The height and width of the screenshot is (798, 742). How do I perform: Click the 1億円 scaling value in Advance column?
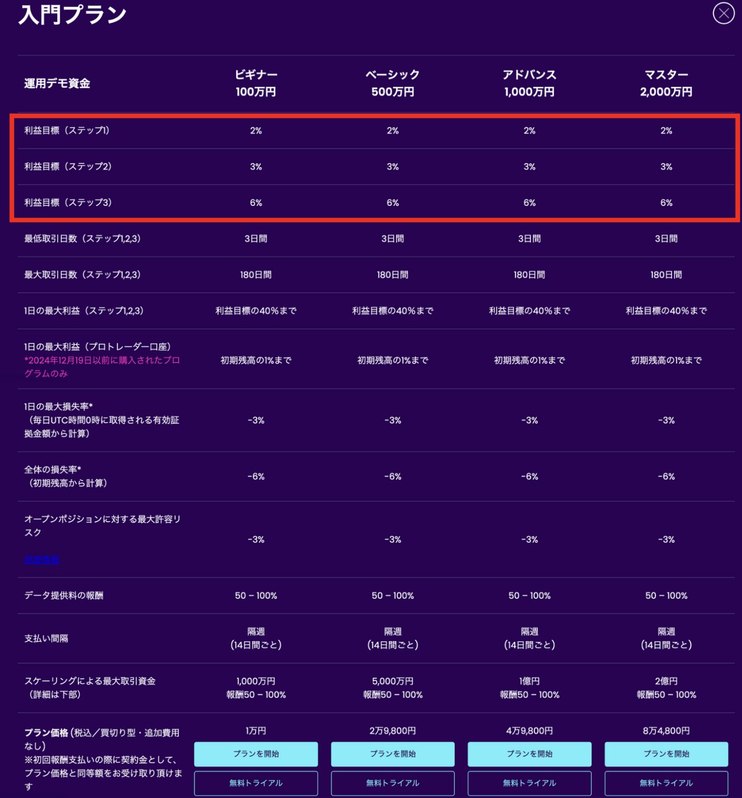coord(529,681)
